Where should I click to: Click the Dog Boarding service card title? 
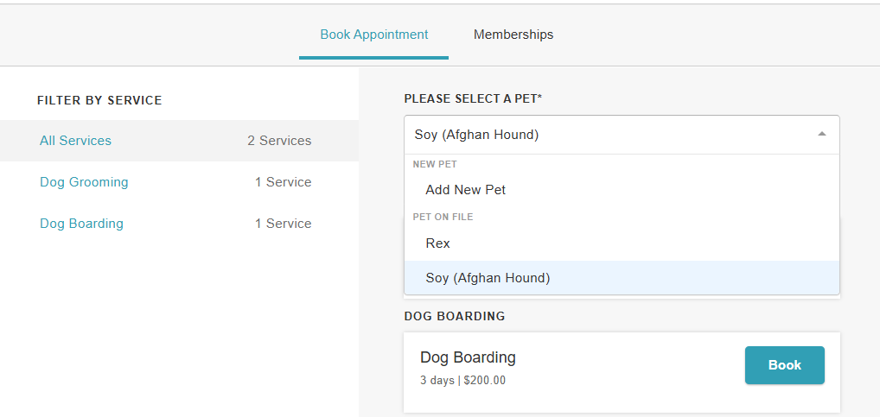point(468,357)
